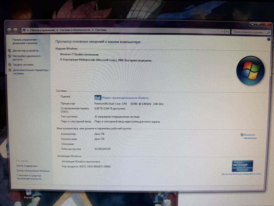Open the blue Help question-mark icon
The width and height of the screenshot is (274, 206).
[x=269, y=39]
